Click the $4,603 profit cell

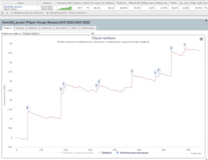point(121,8)
